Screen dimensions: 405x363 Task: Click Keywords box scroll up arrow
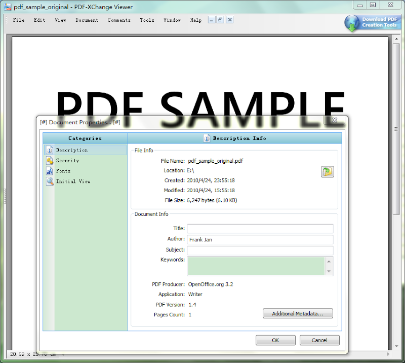[x=329, y=262]
